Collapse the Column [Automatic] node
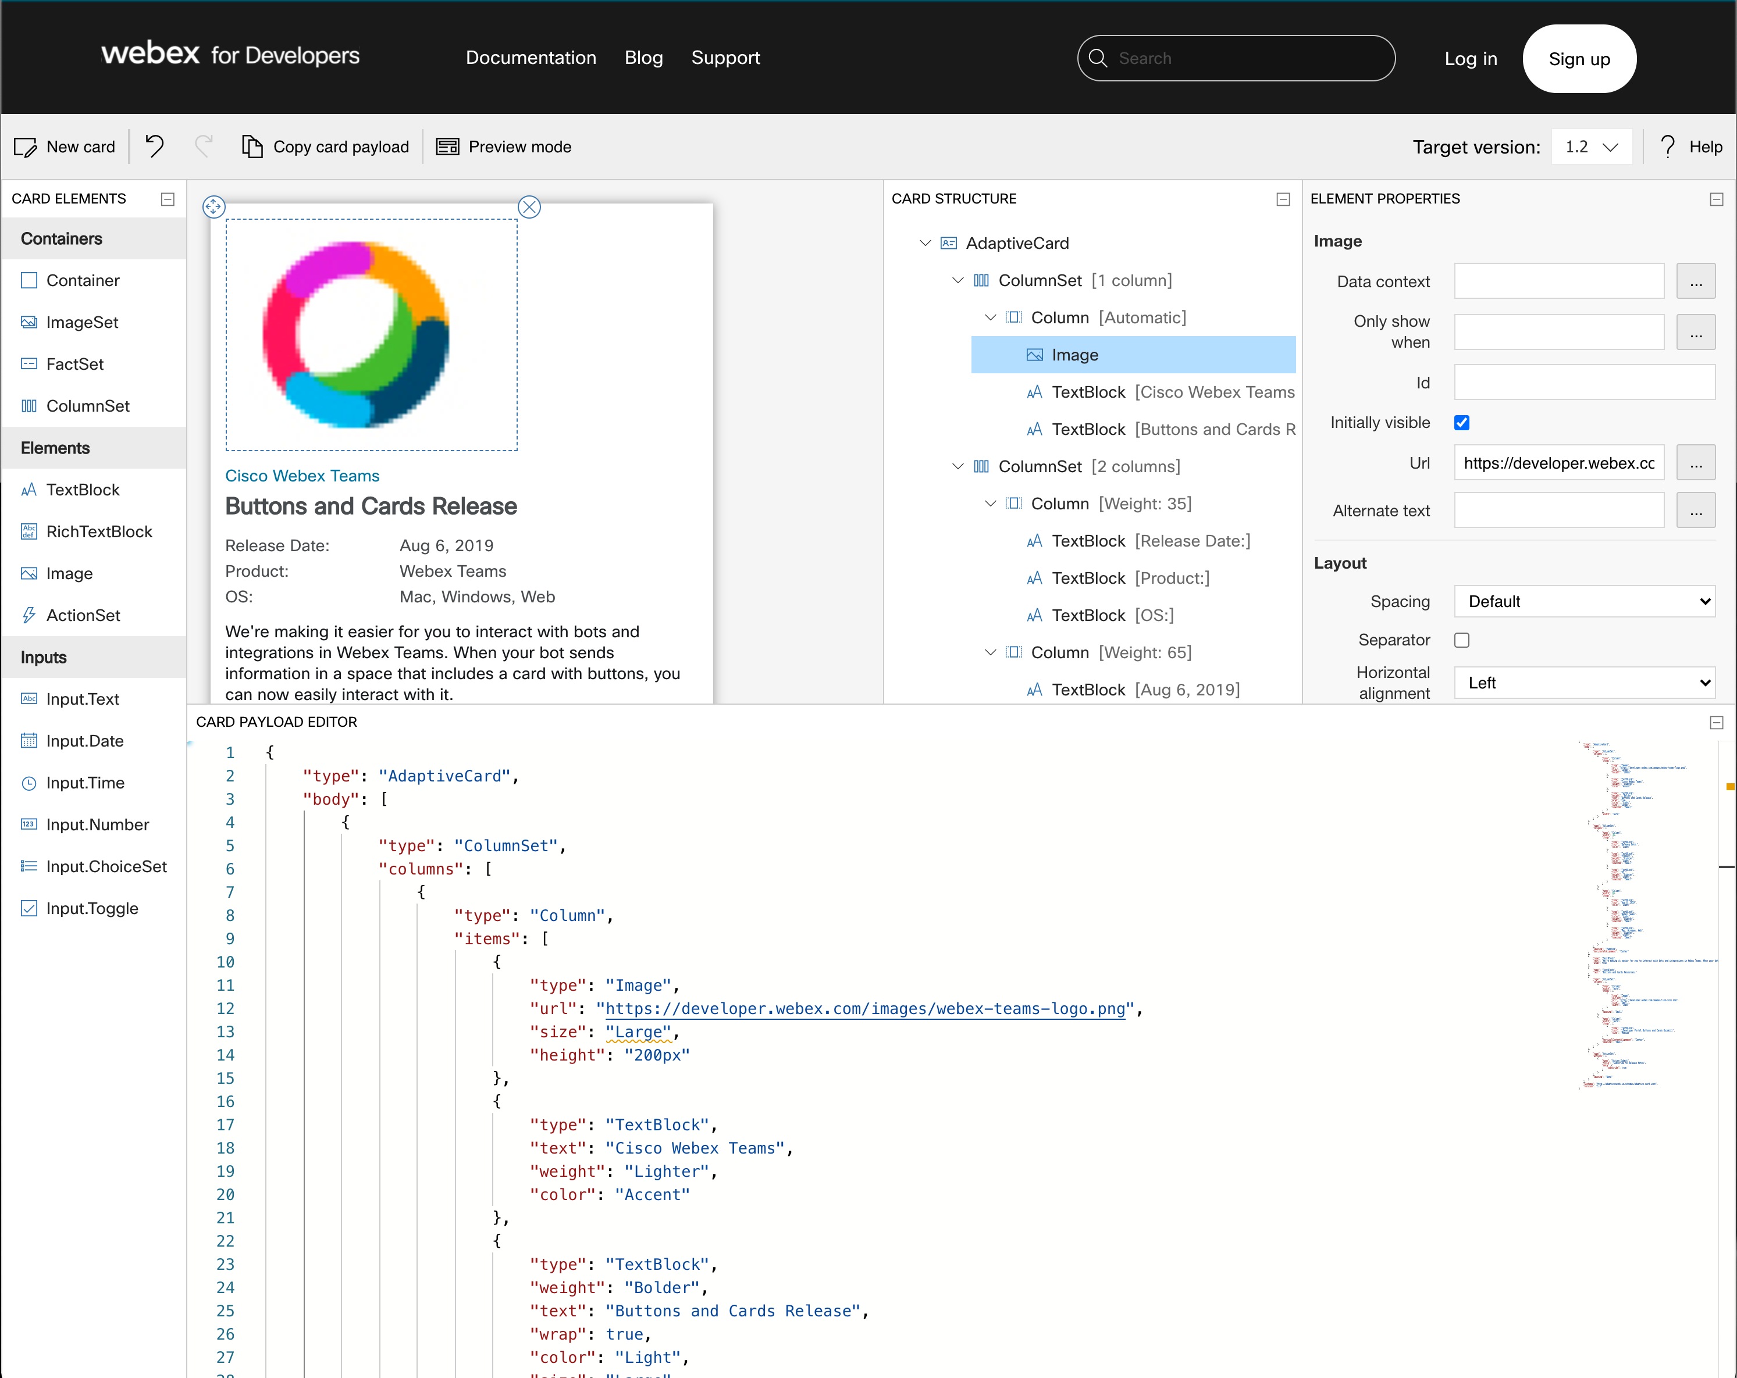 coord(990,317)
